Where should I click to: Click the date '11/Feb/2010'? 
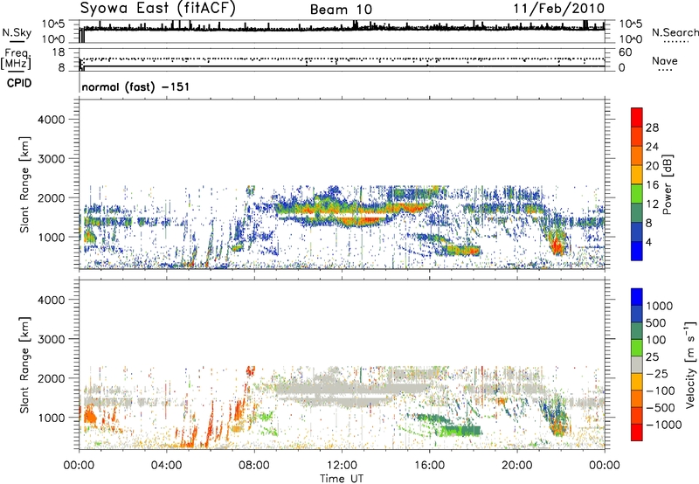(559, 9)
